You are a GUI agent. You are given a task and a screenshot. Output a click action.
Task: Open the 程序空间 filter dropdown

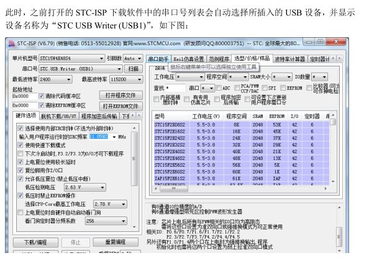[238, 77]
